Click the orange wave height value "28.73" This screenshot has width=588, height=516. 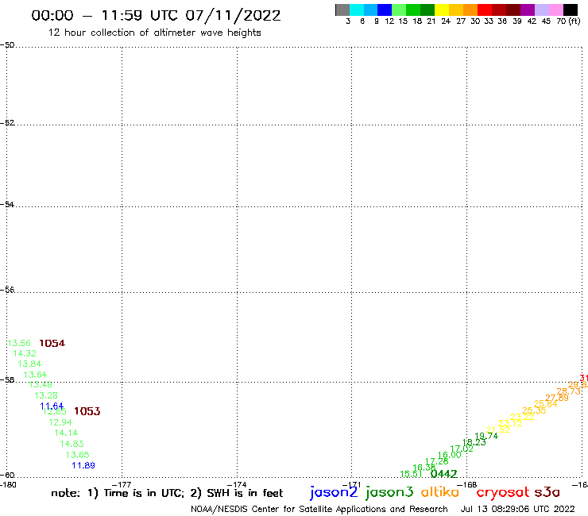[568, 391]
